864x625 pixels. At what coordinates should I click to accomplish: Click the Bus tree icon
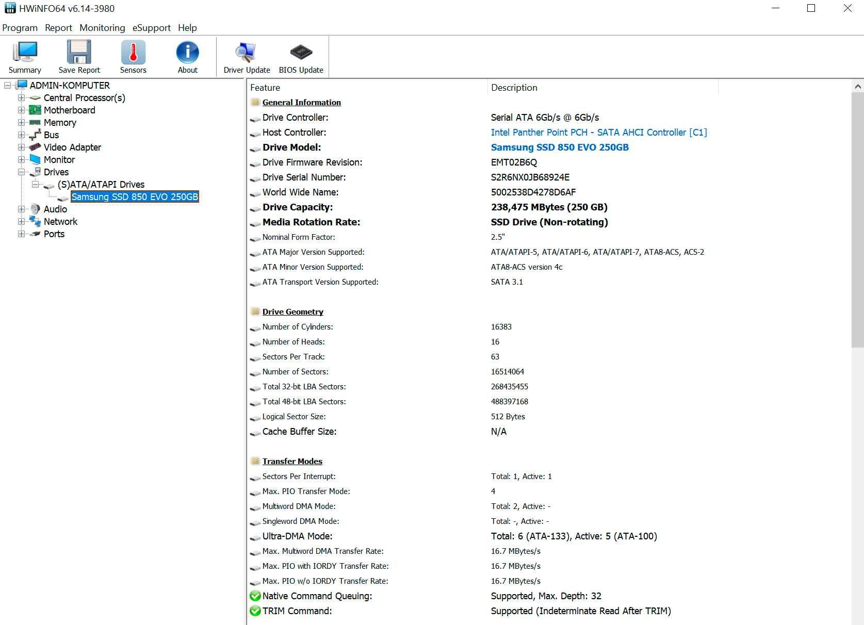pyautogui.click(x=35, y=135)
